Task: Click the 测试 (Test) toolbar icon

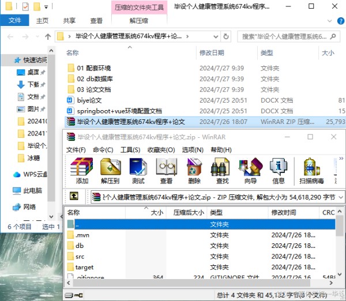Action: (x=138, y=171)
